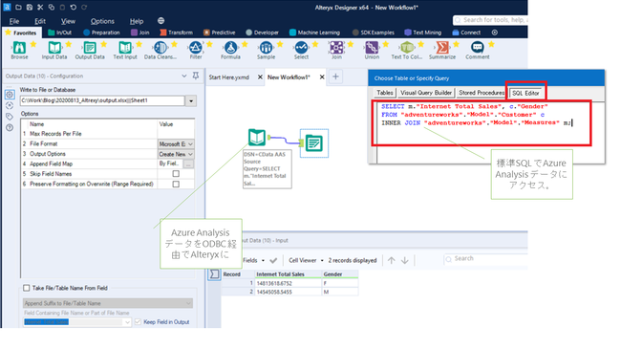Open the Options menu

tap(102, 21)
